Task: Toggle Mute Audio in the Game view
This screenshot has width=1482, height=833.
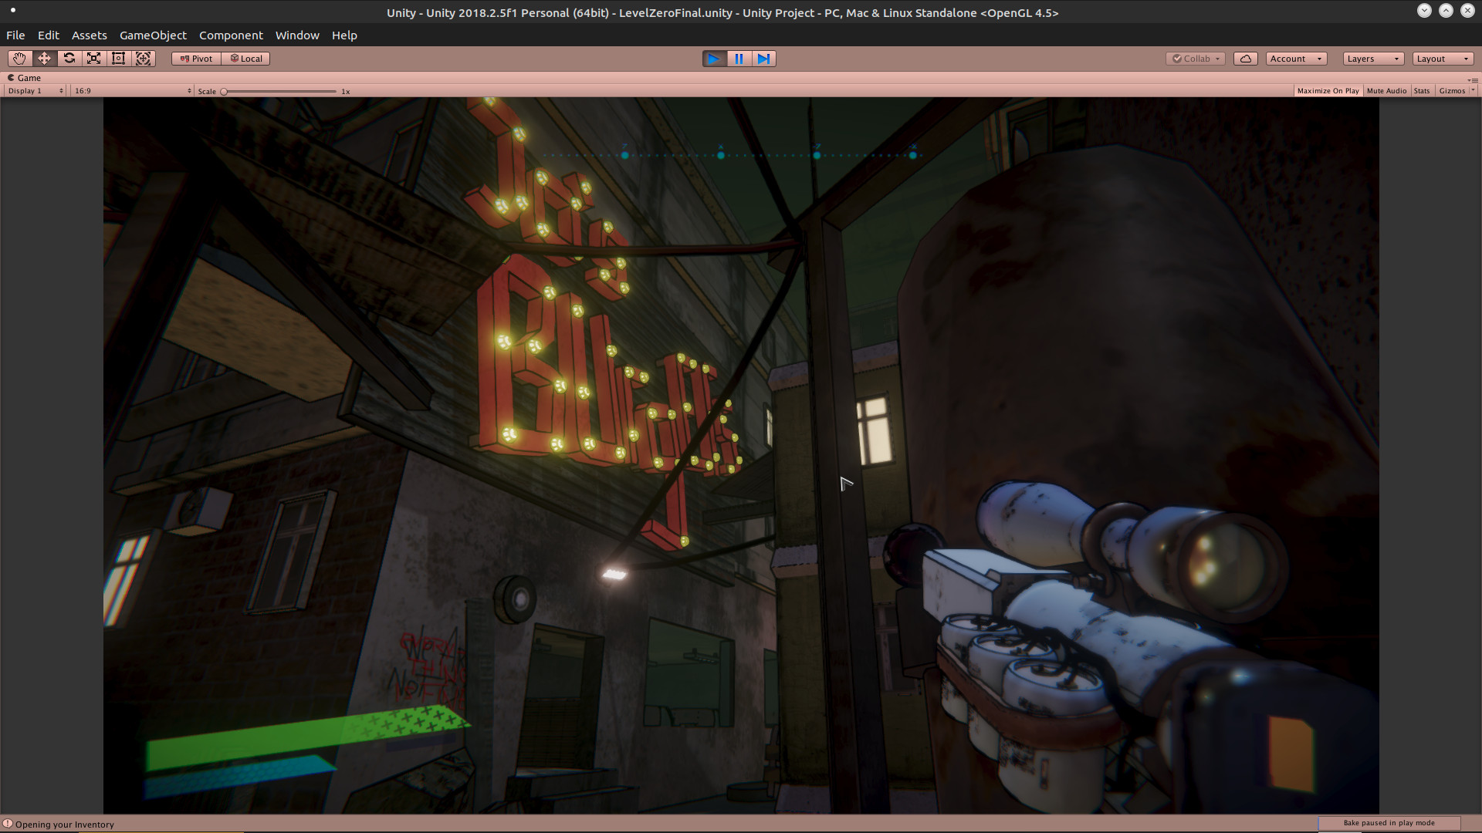Action: pyautogui.click(x=1386, y=91)
